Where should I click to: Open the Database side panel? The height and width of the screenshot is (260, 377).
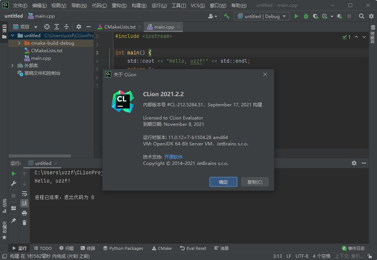click(372, 35)
